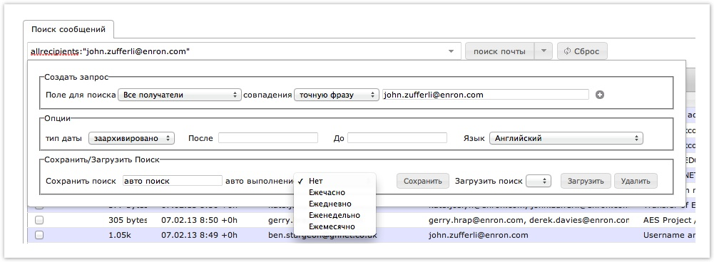
Task: Open the search query history dropdown arrow
Action: pos(452,51)
